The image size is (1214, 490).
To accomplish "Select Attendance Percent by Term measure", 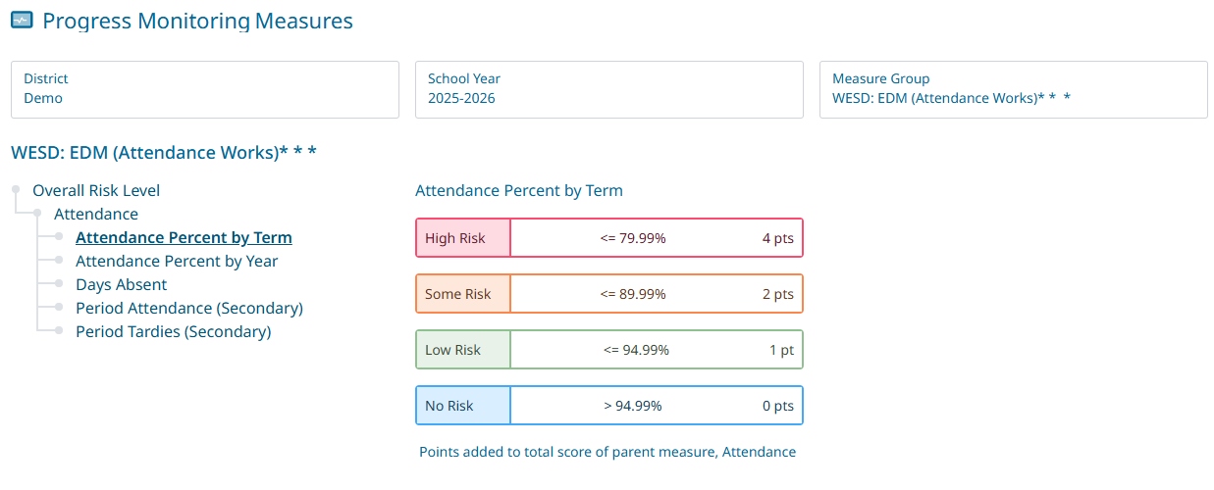I will coord(184,237).
